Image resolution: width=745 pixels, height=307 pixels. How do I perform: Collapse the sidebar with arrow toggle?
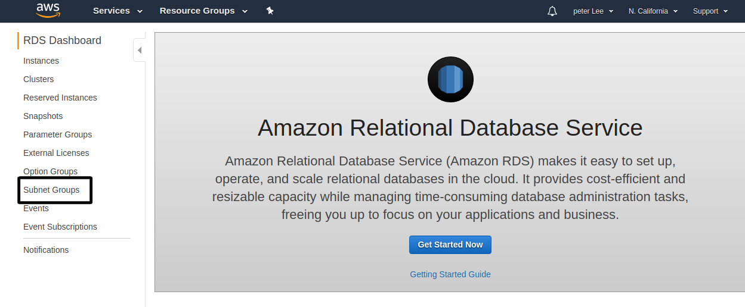click(x=139, y=51)
